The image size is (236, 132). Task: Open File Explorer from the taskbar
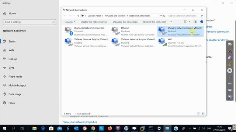(34, 128)
